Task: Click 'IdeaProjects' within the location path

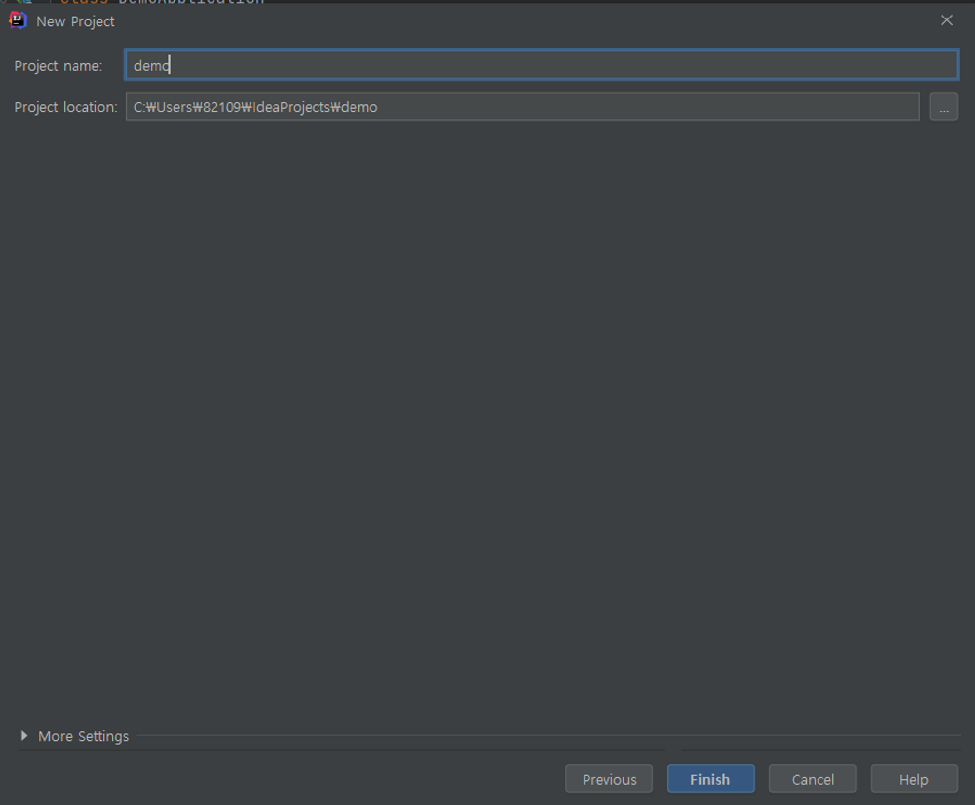Action: coord(291,107)
